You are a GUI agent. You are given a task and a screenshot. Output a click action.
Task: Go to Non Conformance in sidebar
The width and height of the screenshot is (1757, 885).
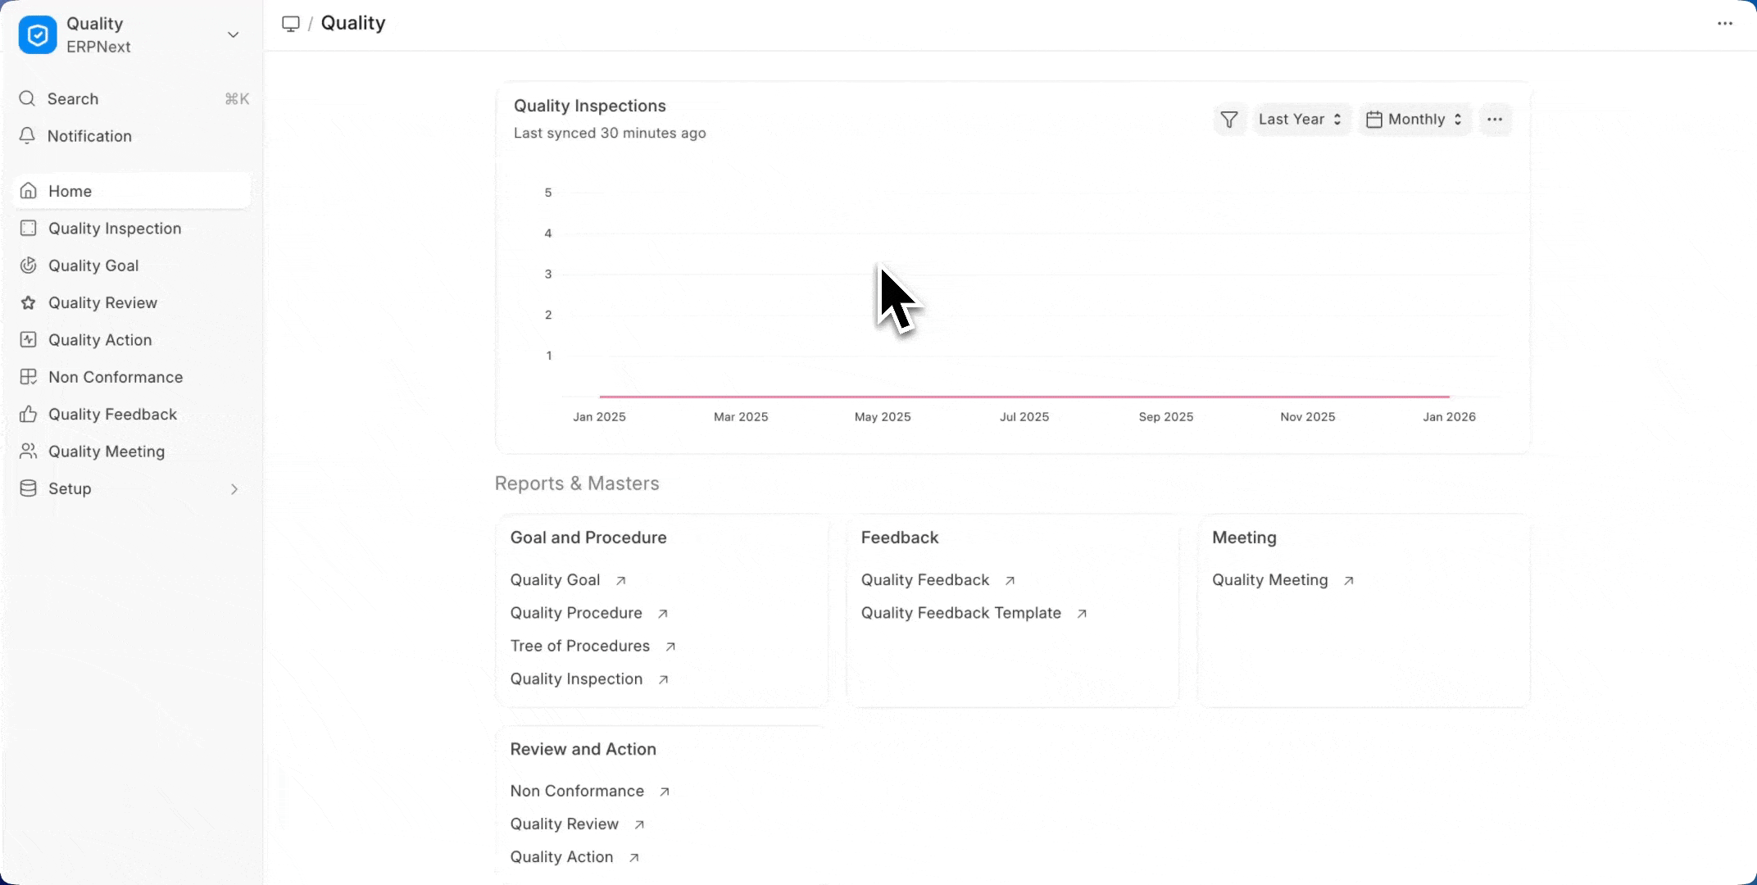point(116,378)
